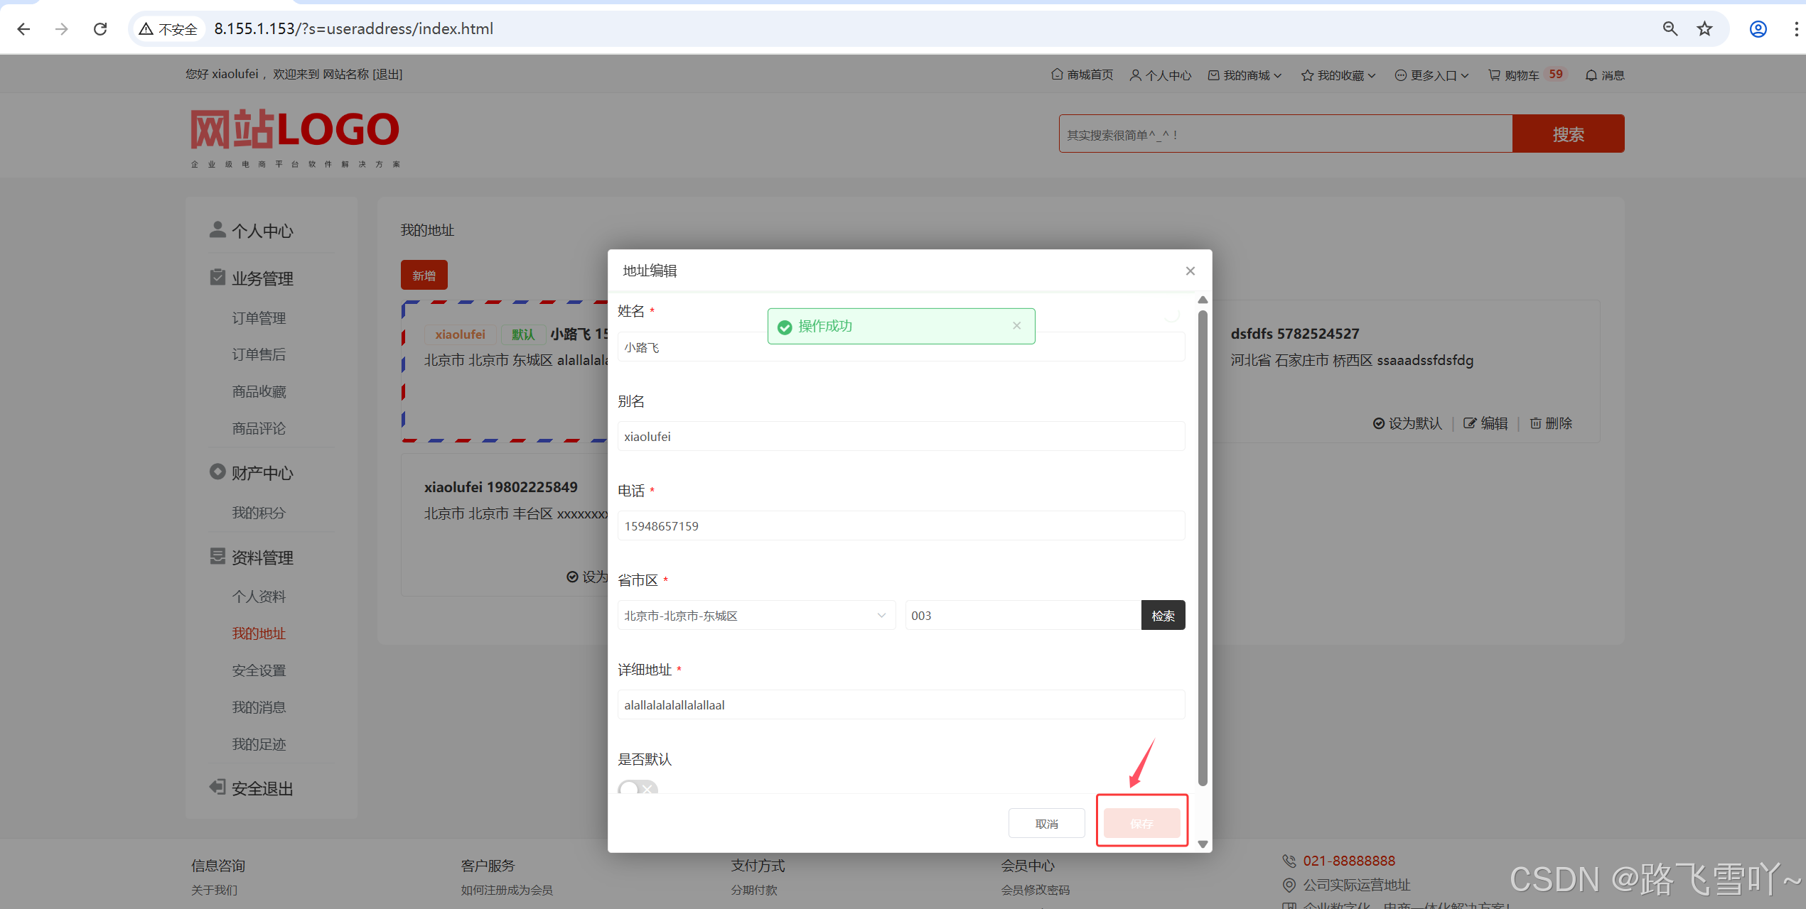Screen dimensions: 1806x909
Task: Click the 检索 search button
Action: click(x=1163, y=615)
